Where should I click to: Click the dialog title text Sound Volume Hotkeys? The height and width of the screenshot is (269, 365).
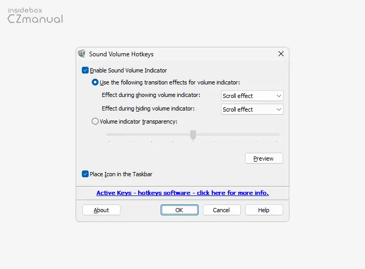tap(121, 54)
